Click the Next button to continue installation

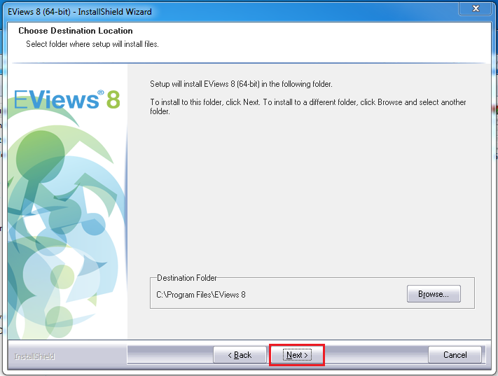coord(297,355)
